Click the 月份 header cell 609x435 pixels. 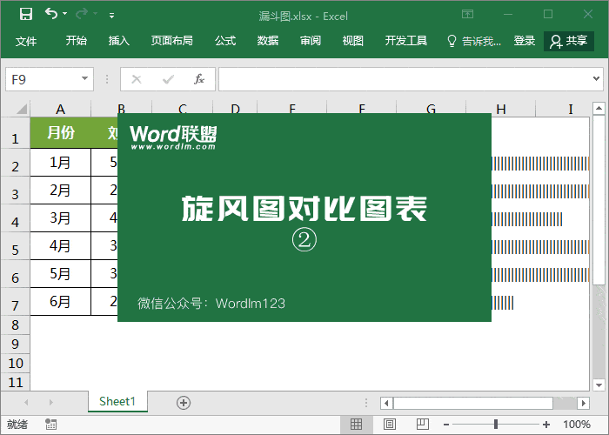tap(60, 133)
